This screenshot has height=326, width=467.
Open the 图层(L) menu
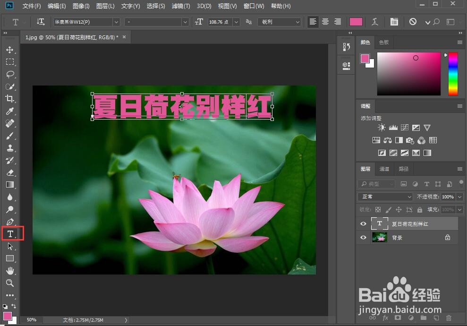(x=105, y=6)
